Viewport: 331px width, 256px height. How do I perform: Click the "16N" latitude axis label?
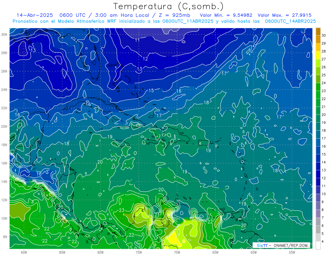pos(4,163)
